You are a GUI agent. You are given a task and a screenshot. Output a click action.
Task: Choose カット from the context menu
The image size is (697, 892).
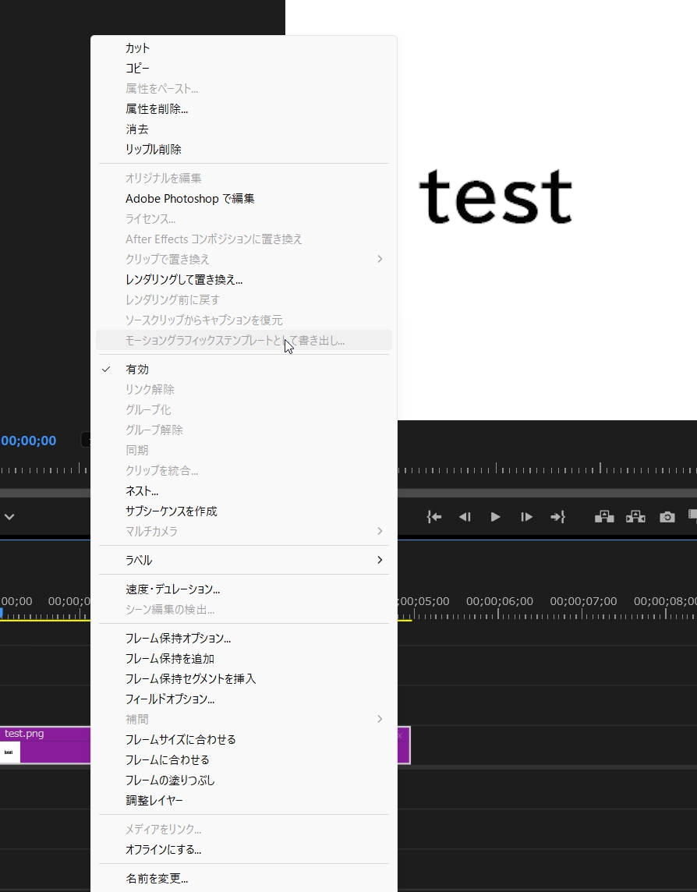243,48
